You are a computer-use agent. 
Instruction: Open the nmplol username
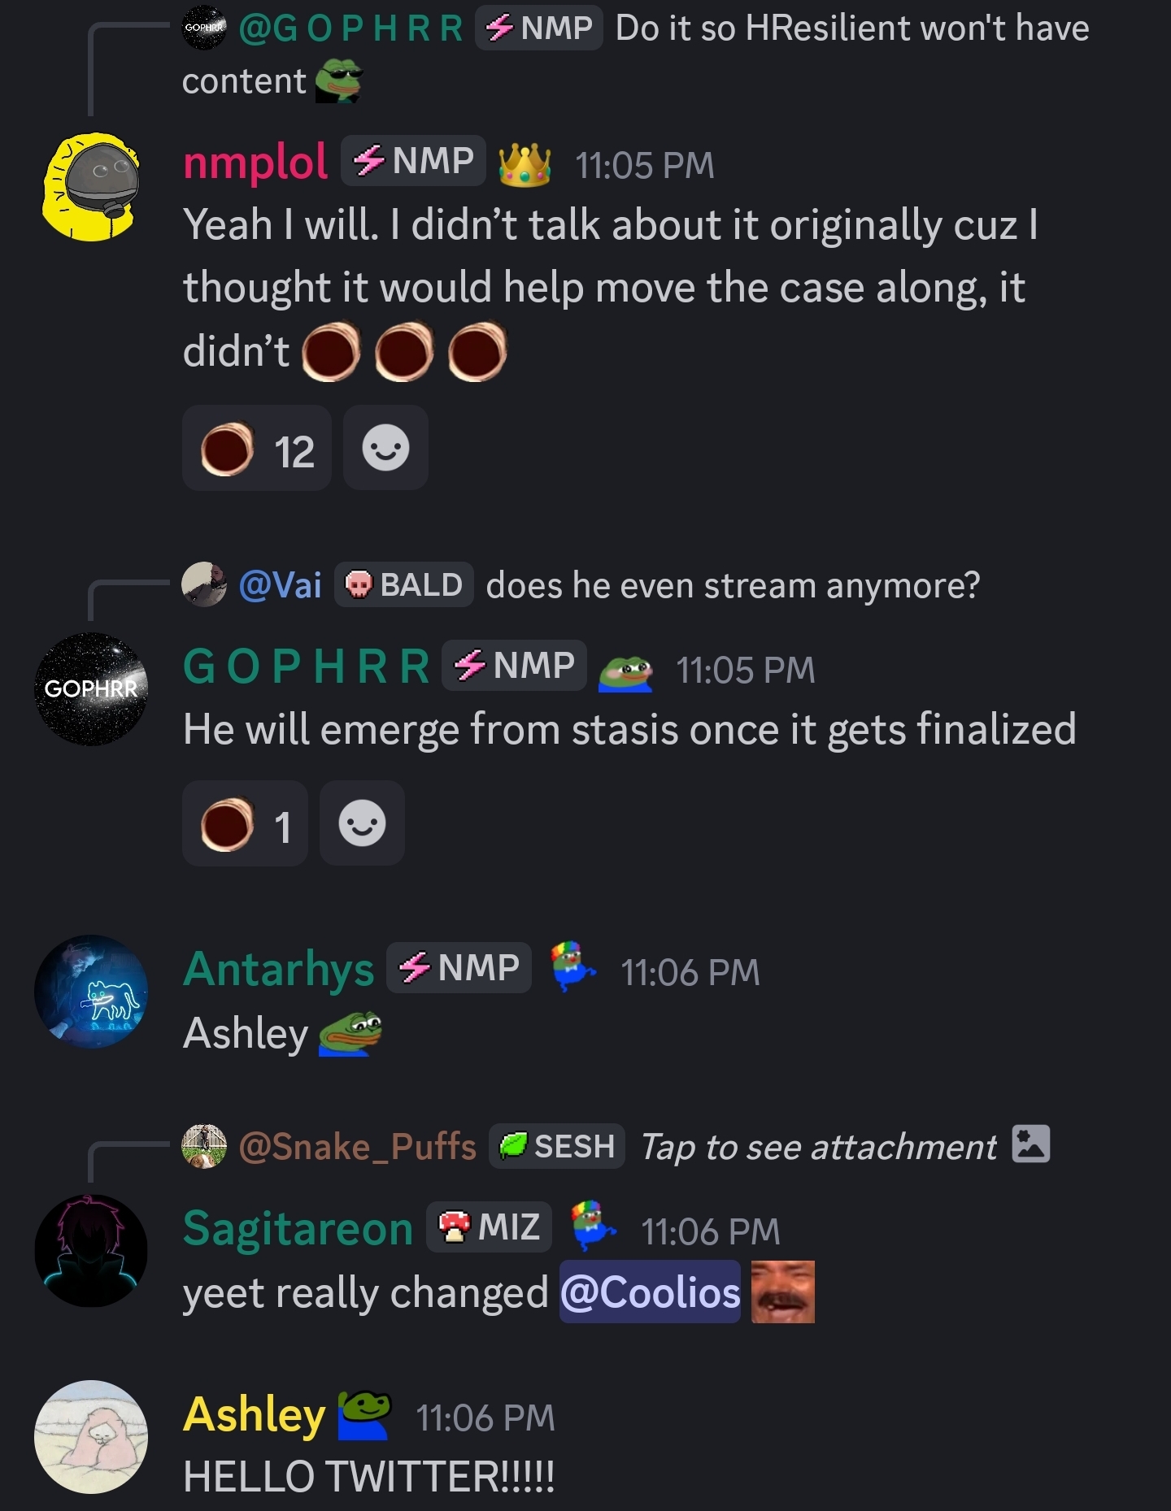(255, 162)
